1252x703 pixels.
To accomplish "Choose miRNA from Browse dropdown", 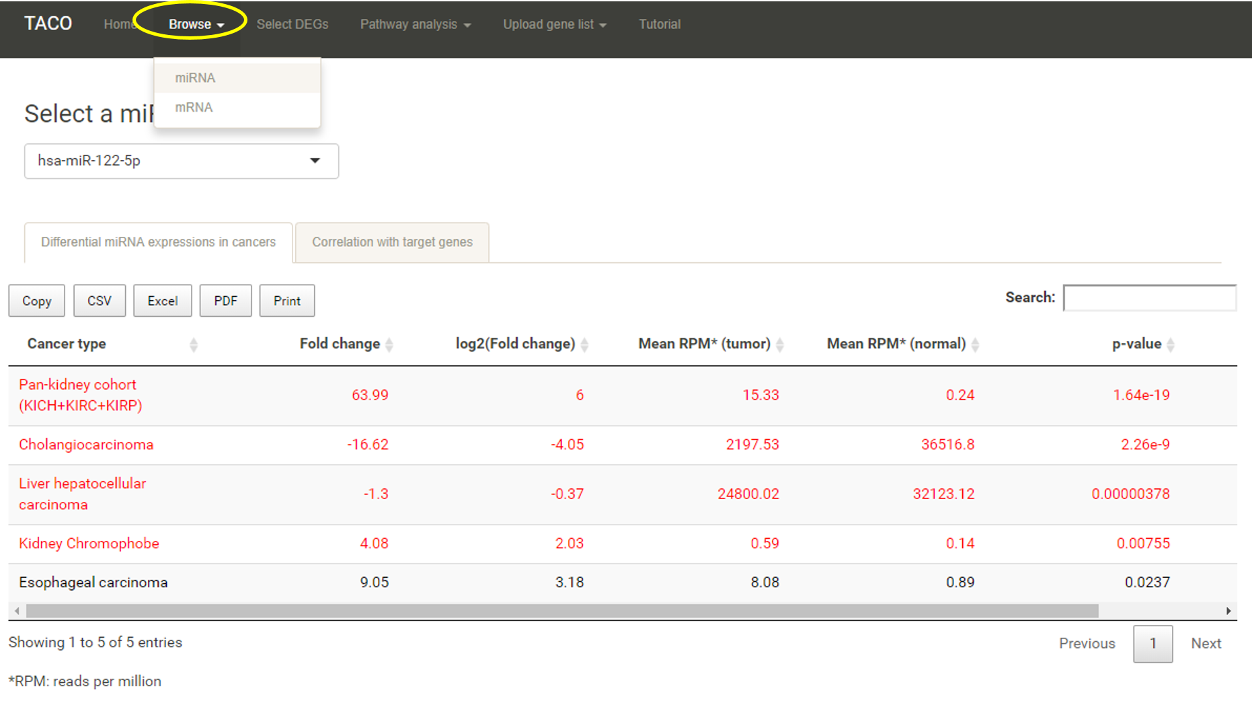I will pyautogui.click(x=237, y=78).
